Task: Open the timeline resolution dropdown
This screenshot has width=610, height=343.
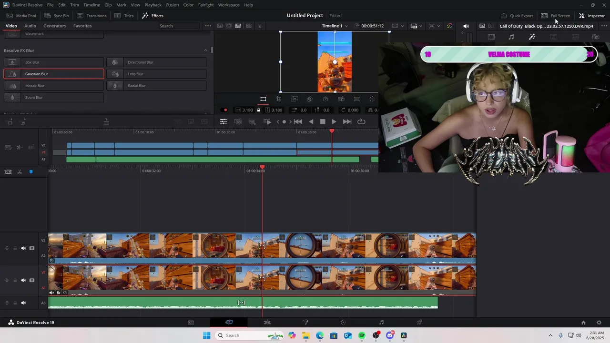Action: coord(416,26)
